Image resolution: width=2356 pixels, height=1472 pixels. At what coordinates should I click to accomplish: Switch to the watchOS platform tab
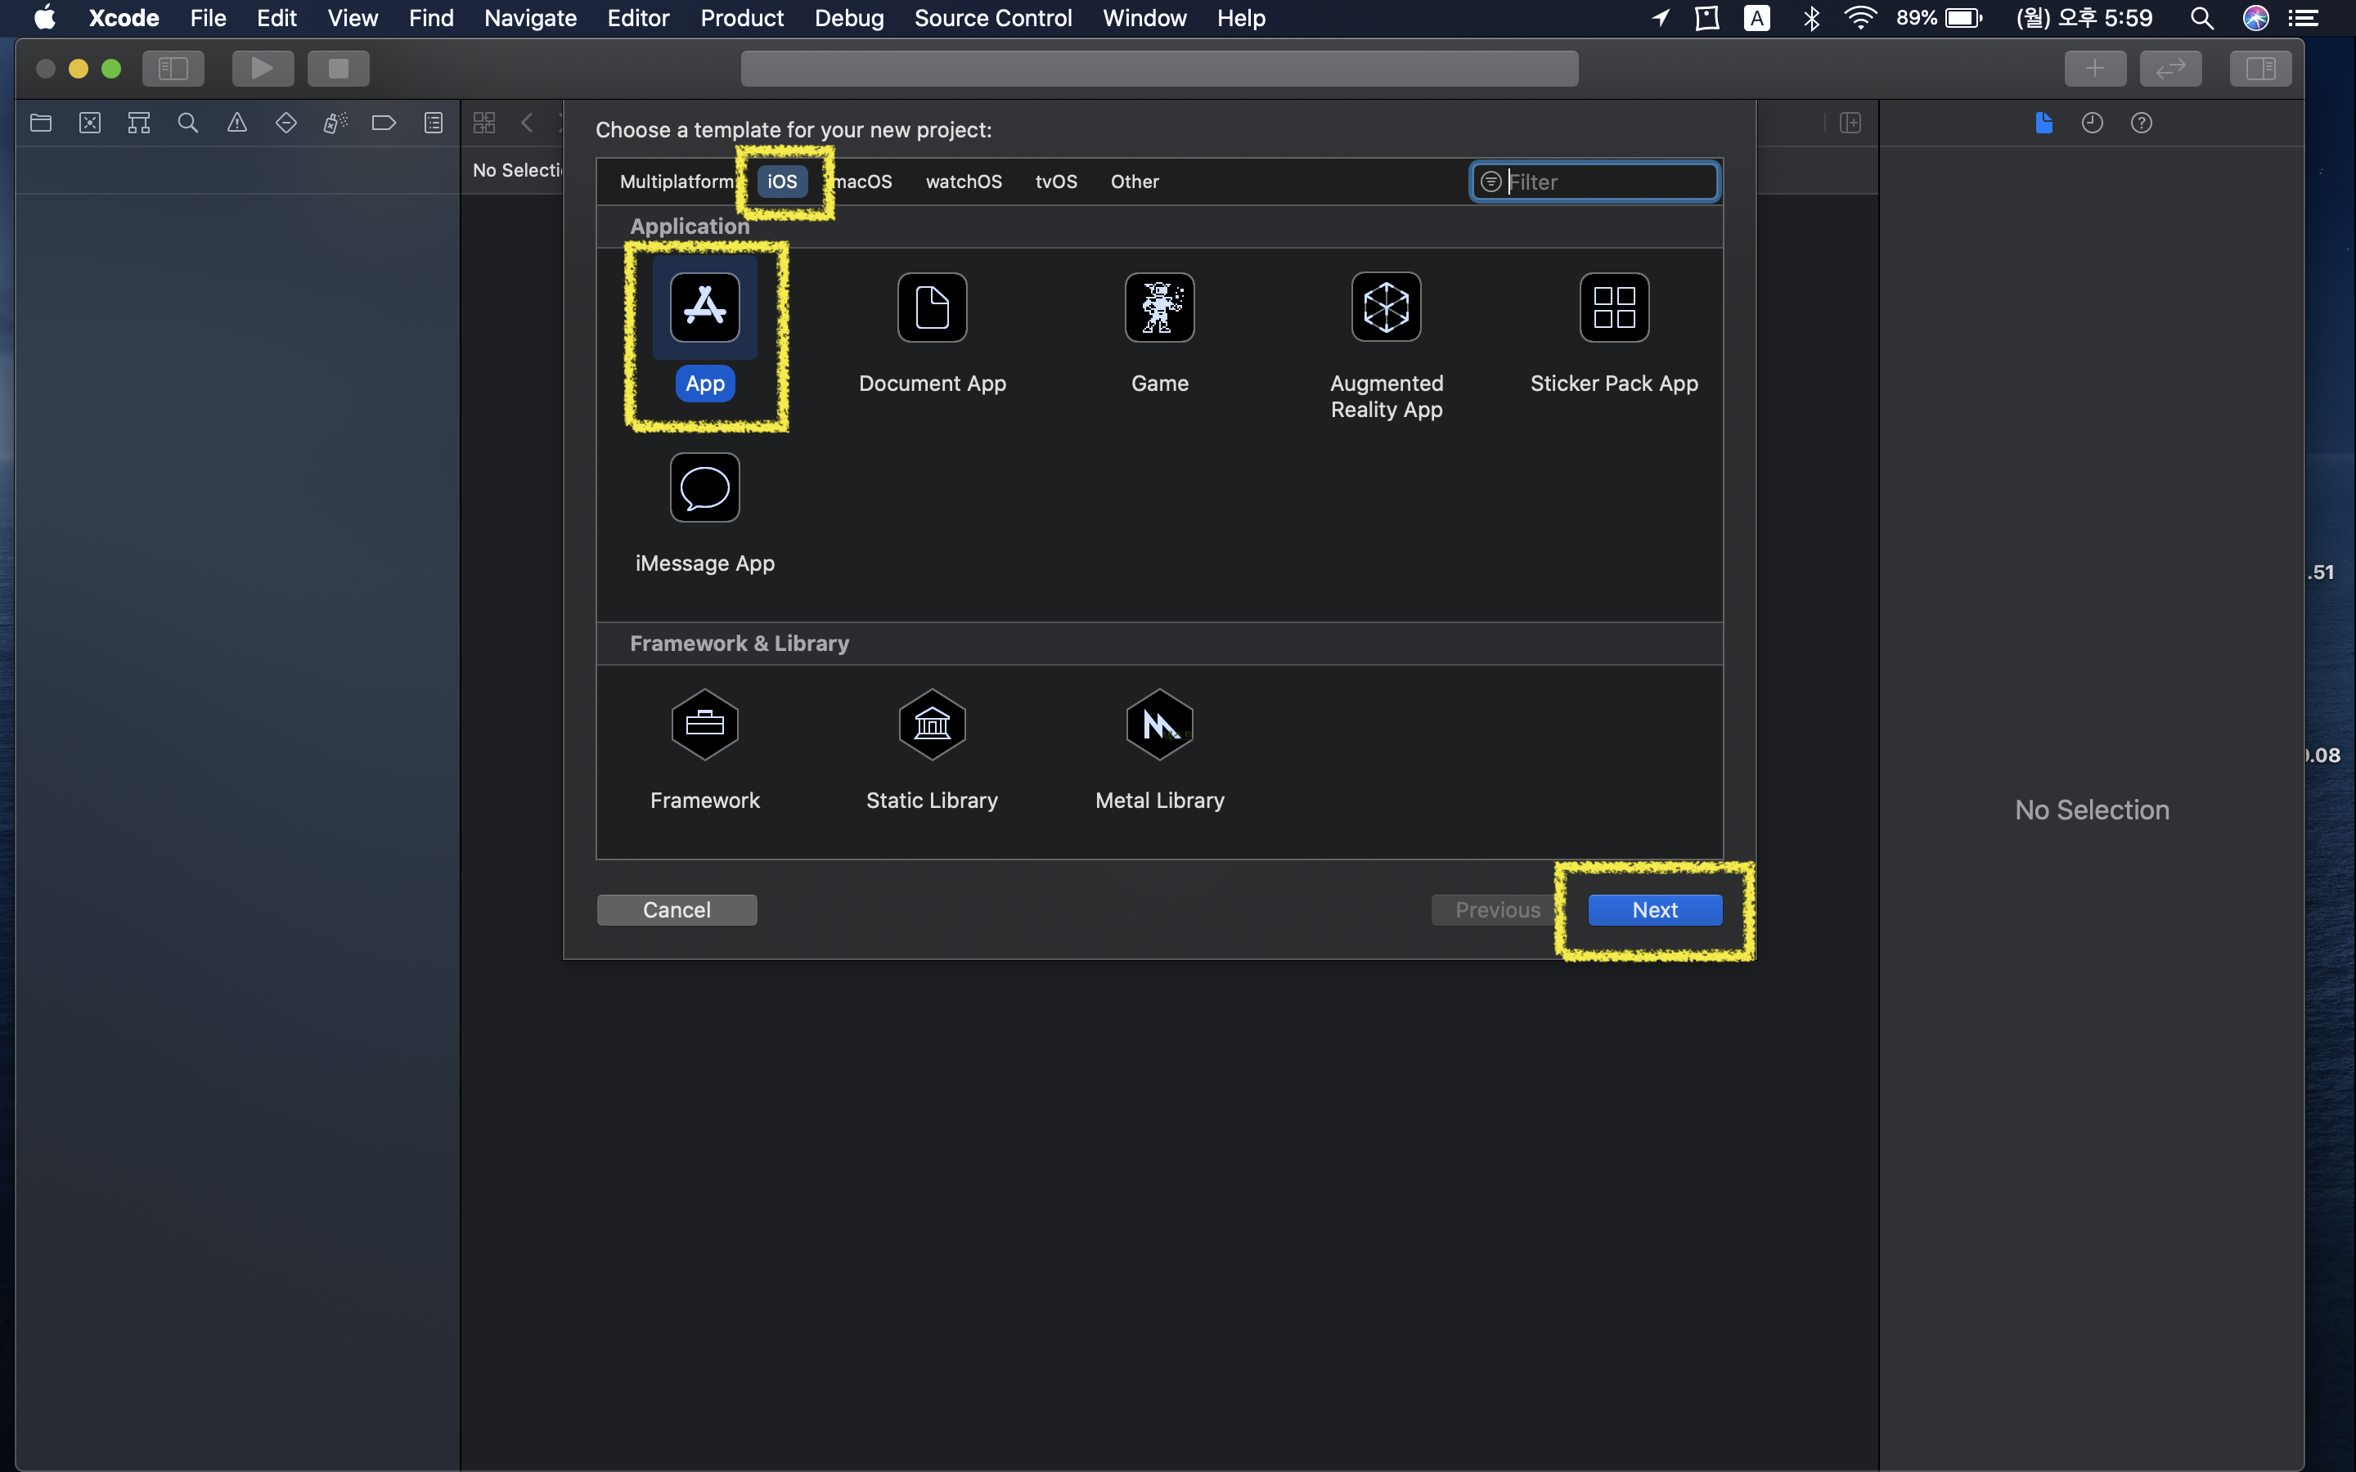pos(963,182)
